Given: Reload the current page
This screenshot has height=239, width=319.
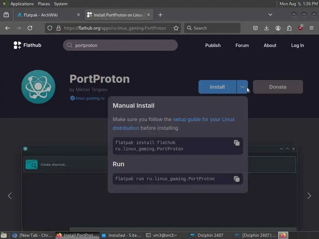Looking at the screenshot, I should (30, 28).
